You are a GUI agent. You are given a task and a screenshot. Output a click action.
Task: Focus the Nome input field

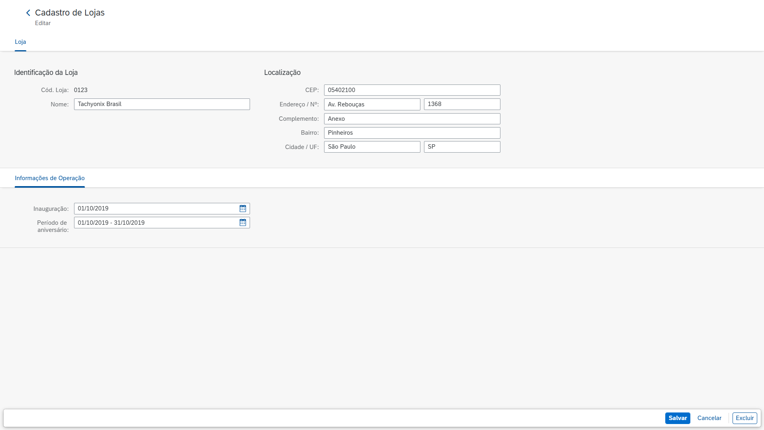[162, 104]
